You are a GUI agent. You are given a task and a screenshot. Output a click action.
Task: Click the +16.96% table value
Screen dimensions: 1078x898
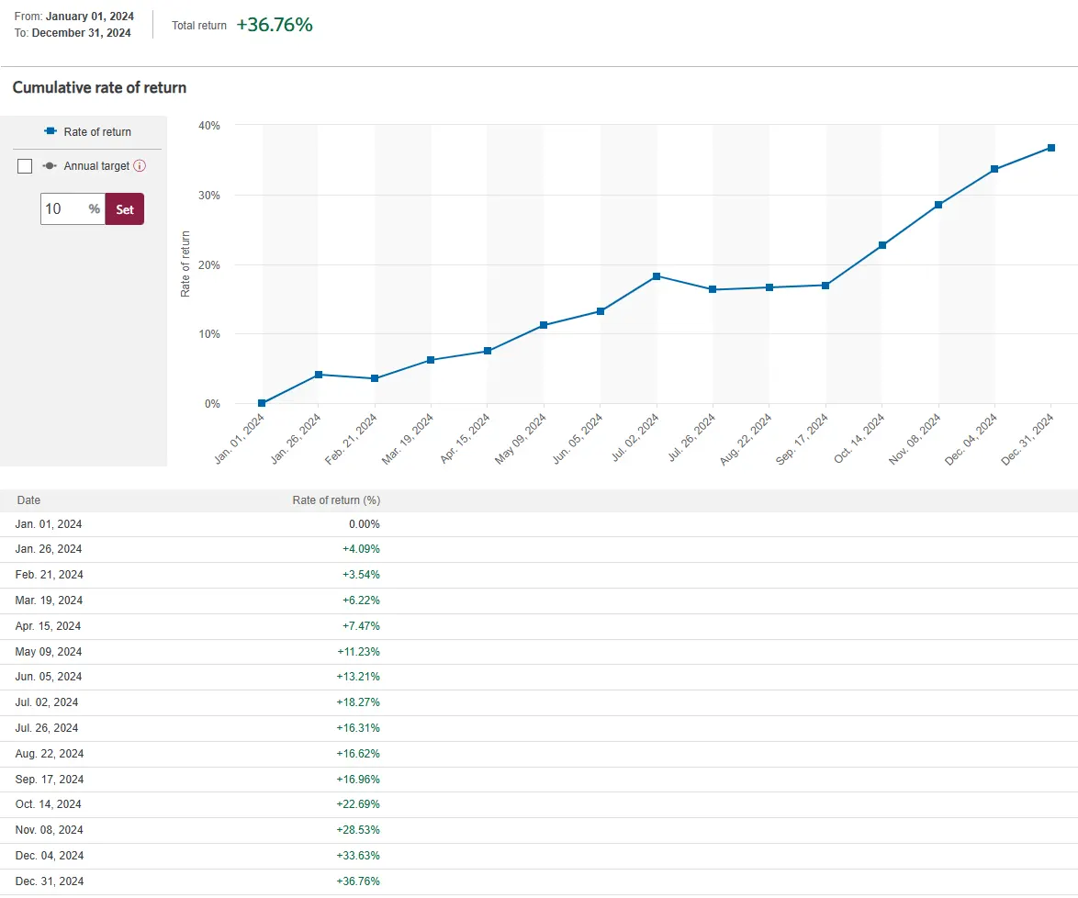[x=358, y=779]
